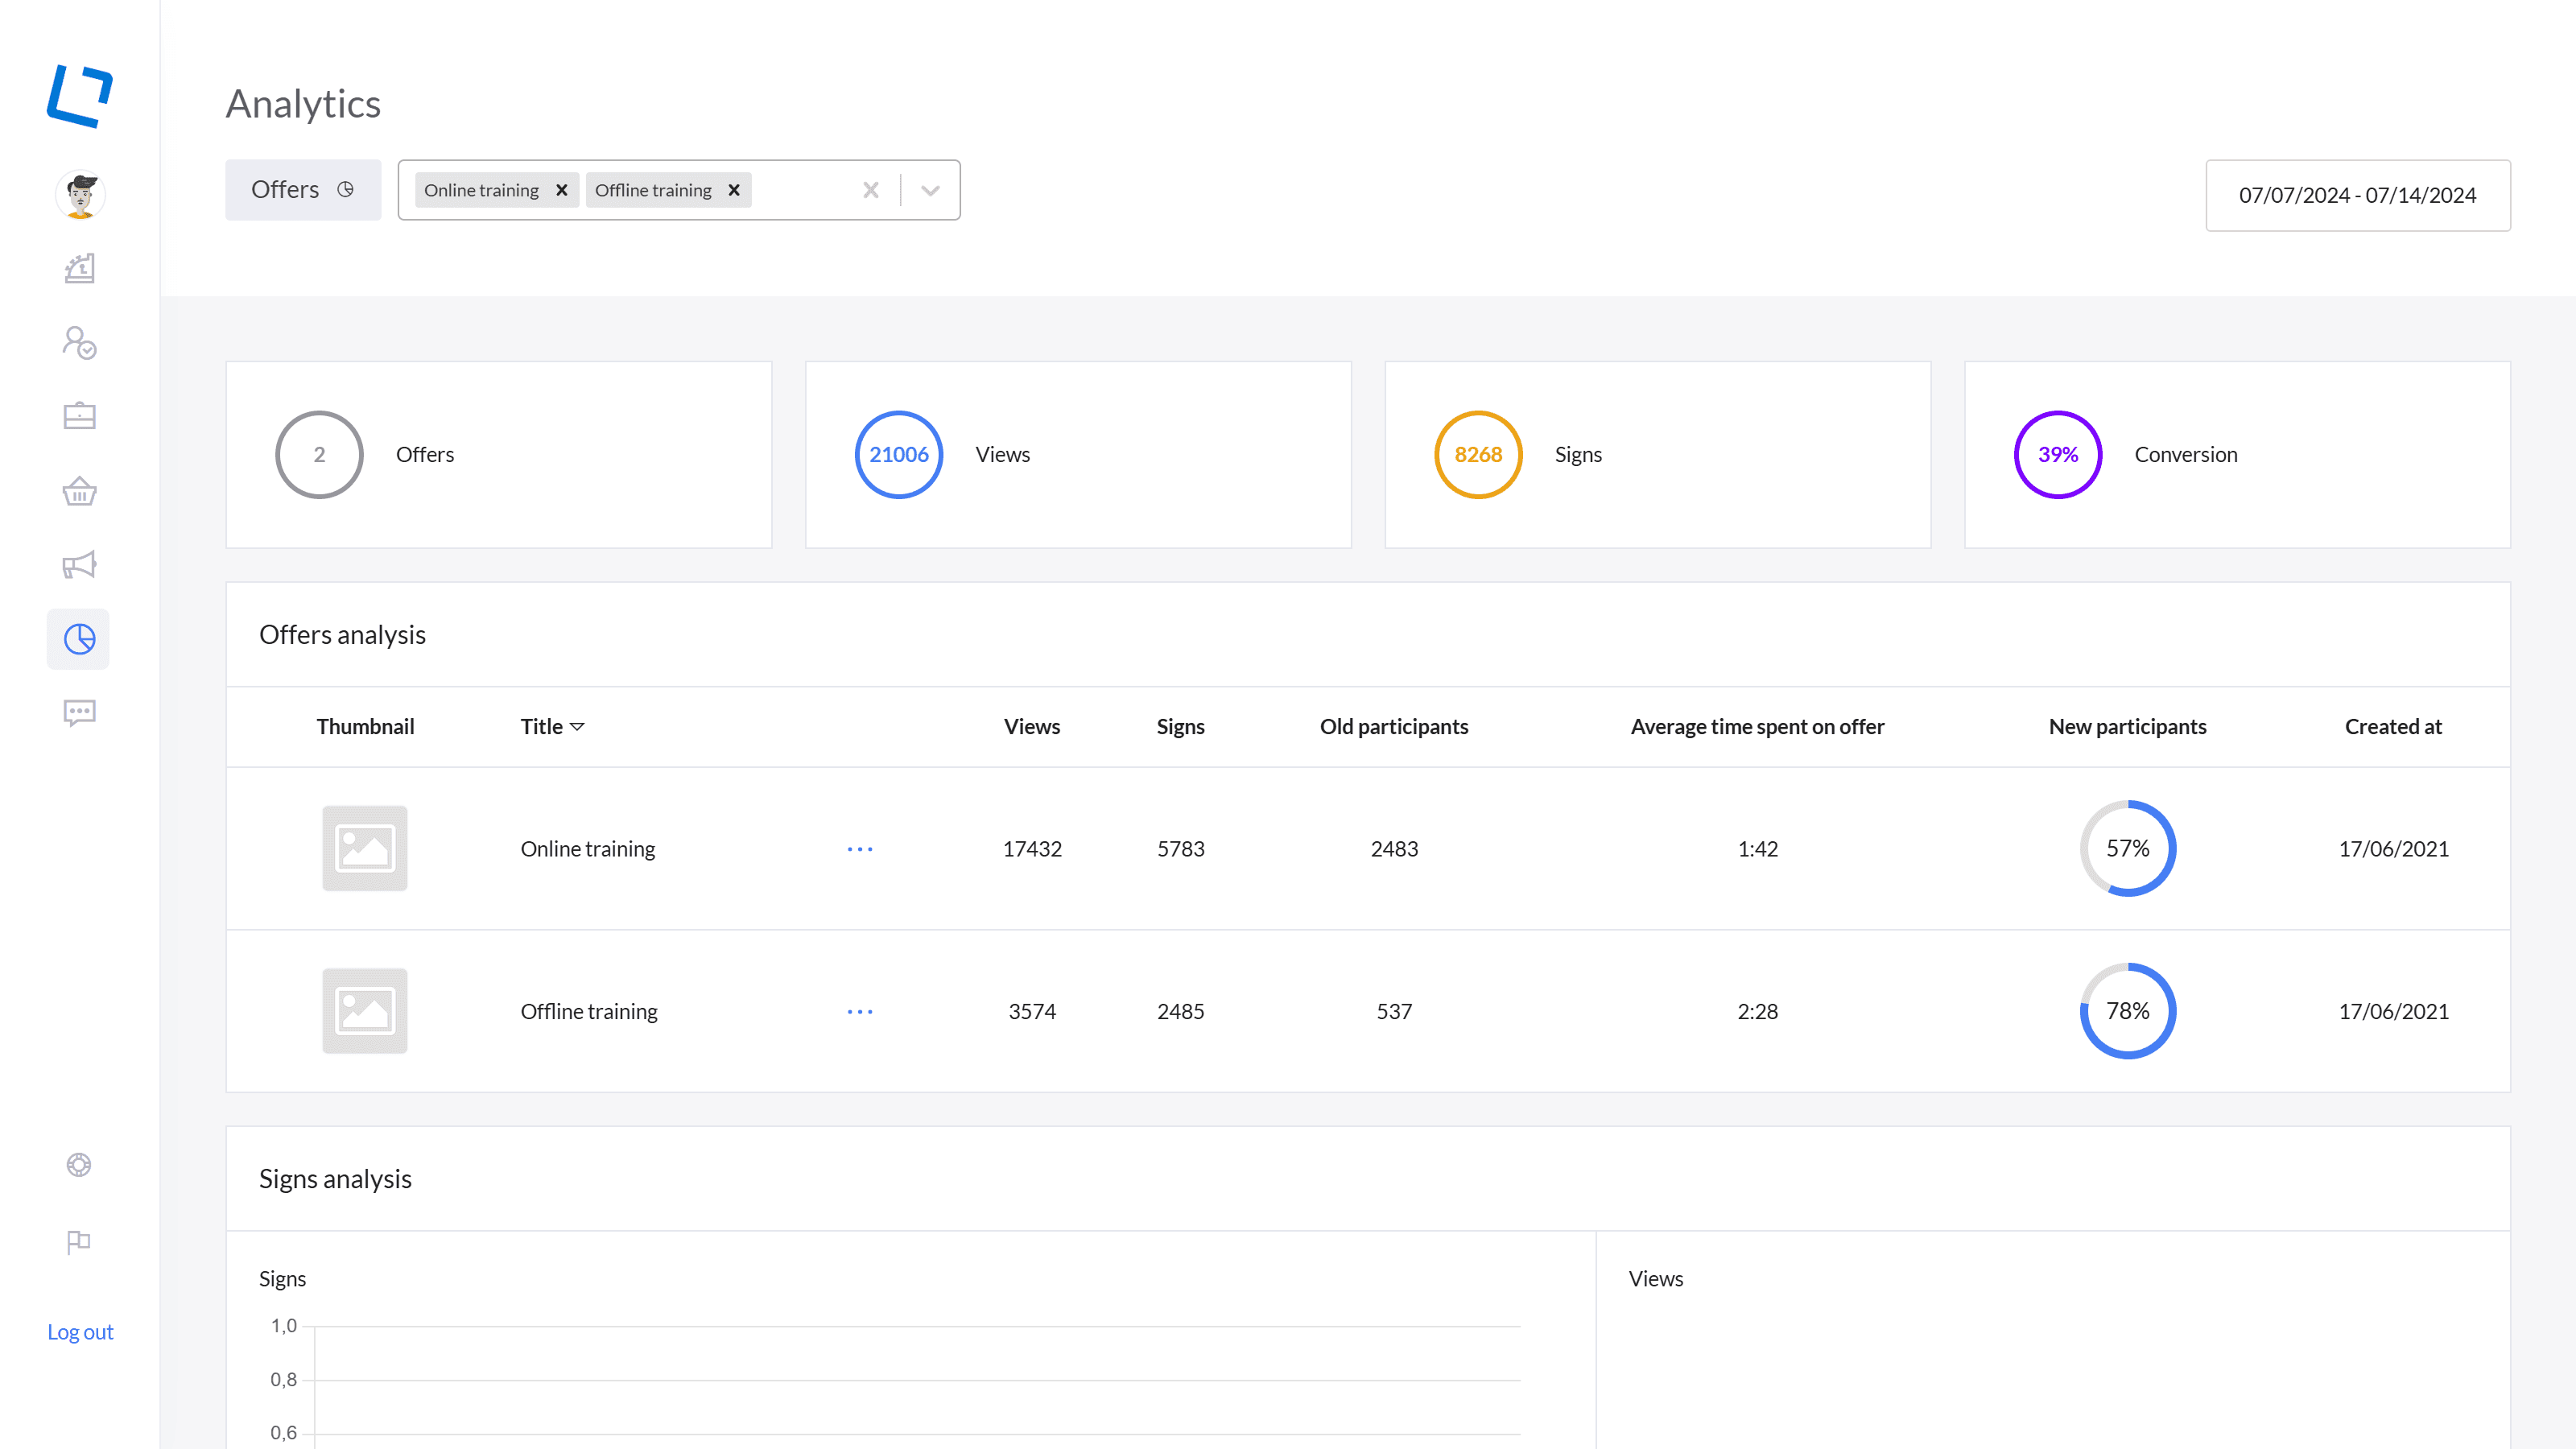2576x1449 pixels.
Task: Remove the Online training filter tag
Action: (562, 190)
